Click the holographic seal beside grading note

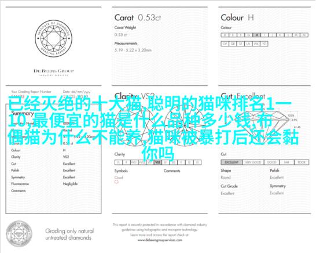pyautogui.click(x=19, y=234)
